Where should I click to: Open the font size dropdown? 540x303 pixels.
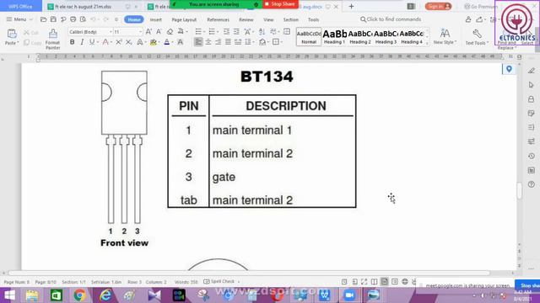click(x=140, y=32)
